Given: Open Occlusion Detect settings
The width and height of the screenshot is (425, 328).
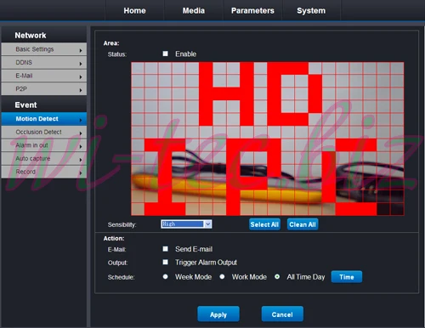Looking at the screenshot, I should [x=44, y=132].
